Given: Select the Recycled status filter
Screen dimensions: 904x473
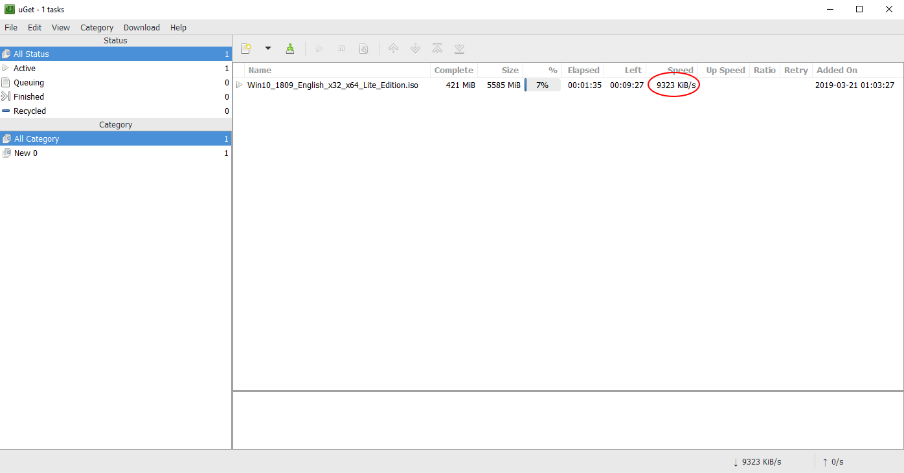Looking at the screenshot, I should tap(30, 111).
